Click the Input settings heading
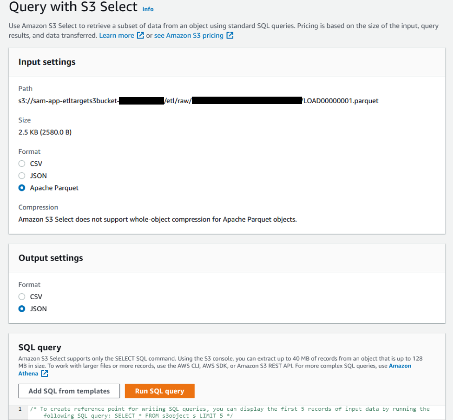The image size is (454, 420). (x=47, y=62)
